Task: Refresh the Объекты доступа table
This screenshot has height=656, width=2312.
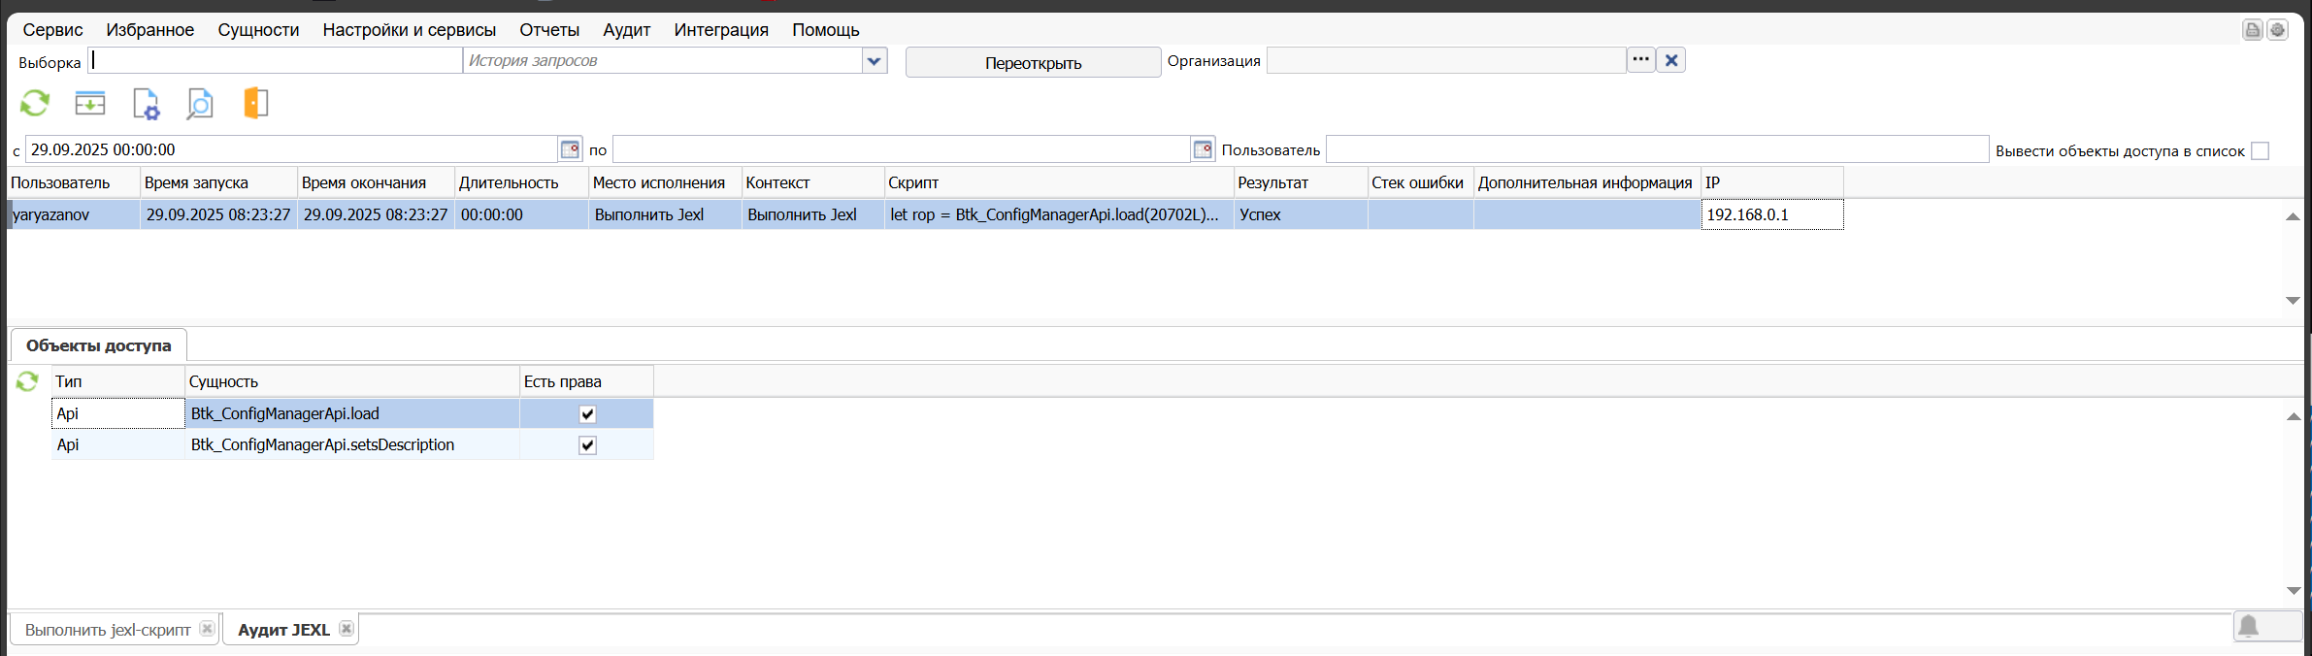Action: 27,381
